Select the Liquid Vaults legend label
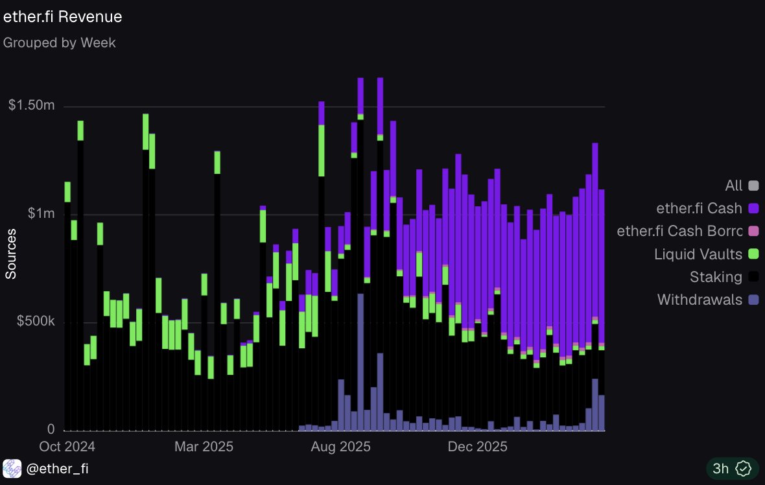 pyautogui.click(x=698, y=254)
